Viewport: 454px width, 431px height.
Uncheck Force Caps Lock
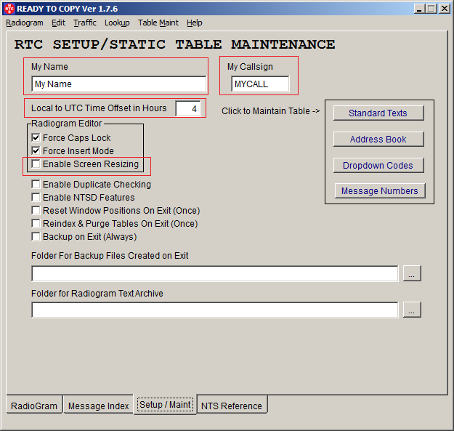tap(36, 137)
